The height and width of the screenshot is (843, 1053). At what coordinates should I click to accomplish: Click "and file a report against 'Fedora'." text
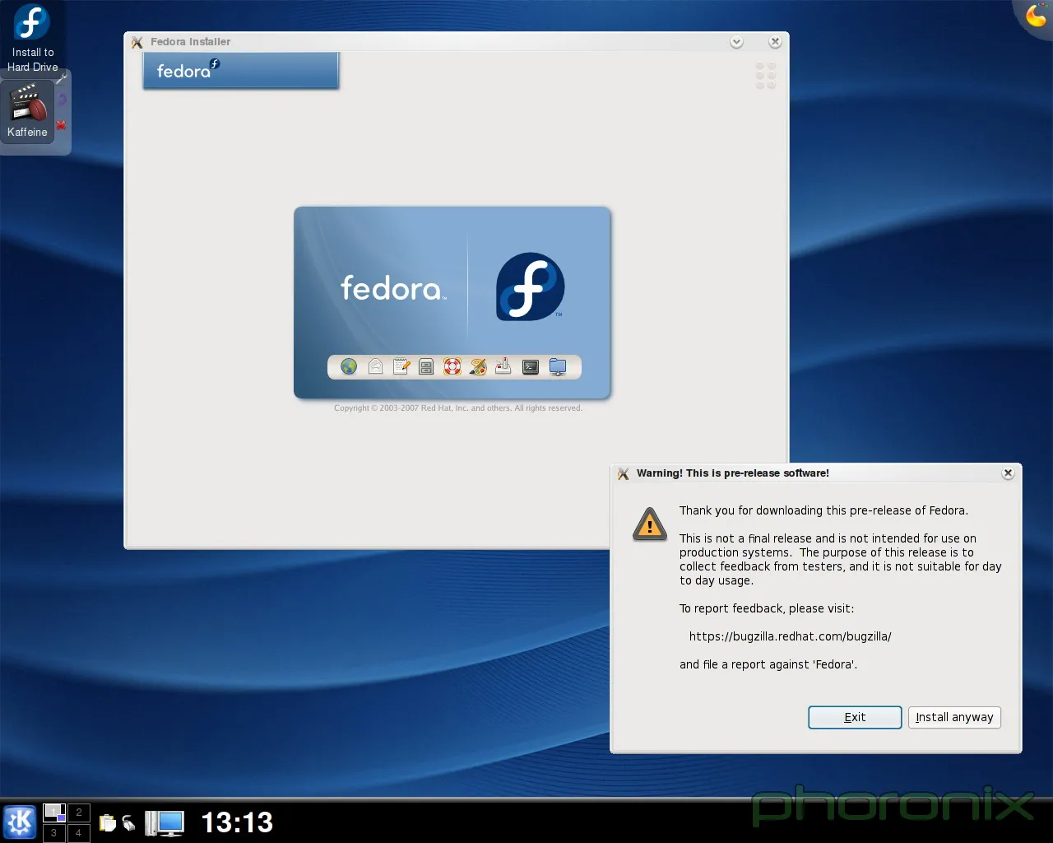[x=768, y=664]
